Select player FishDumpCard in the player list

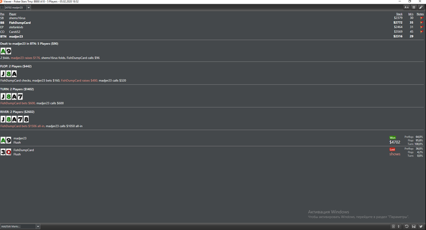coord(19,22)
